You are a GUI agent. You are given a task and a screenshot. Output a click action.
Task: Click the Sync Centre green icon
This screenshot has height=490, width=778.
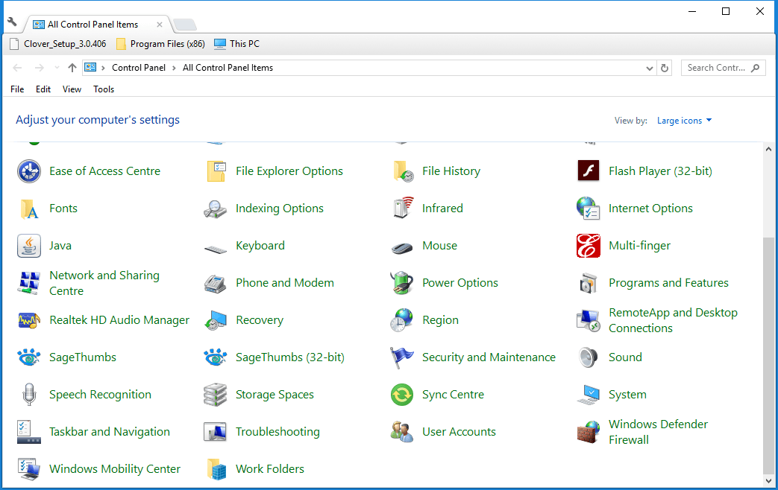pos(402,395)
